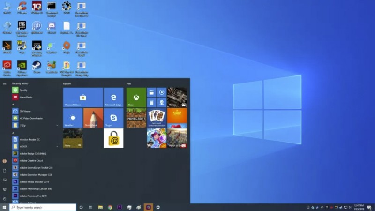Launch the Minecraft tile
Viewport: 375px width, 211px height.
point(136,118)
